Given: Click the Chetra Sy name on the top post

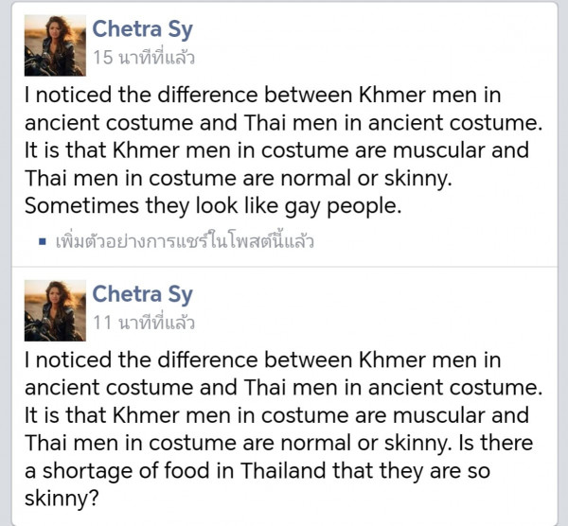Looking at the screenshot, I should pos(142,30).
